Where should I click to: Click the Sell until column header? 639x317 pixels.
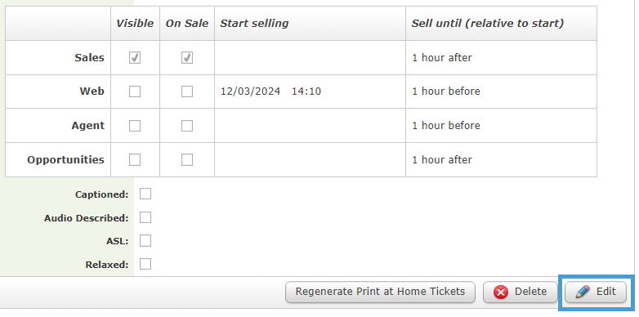coord(487,24)
